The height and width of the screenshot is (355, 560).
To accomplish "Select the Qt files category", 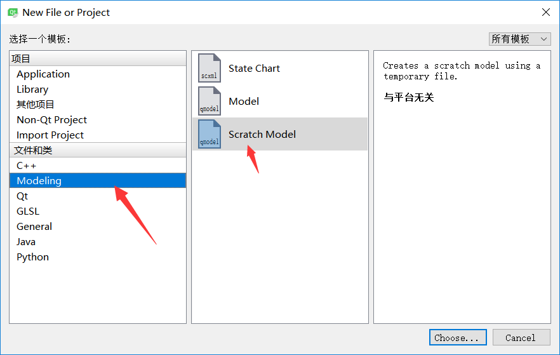I will tap(98, 196).
